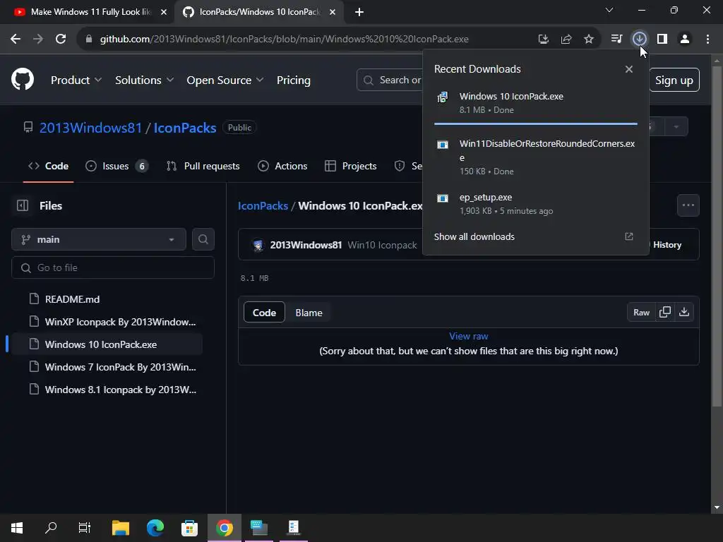Image resolution: width=723 pixels, height=542 pixels.
Task: Open the file more-options ellipsis button
Action: click(x=688, y=205)
